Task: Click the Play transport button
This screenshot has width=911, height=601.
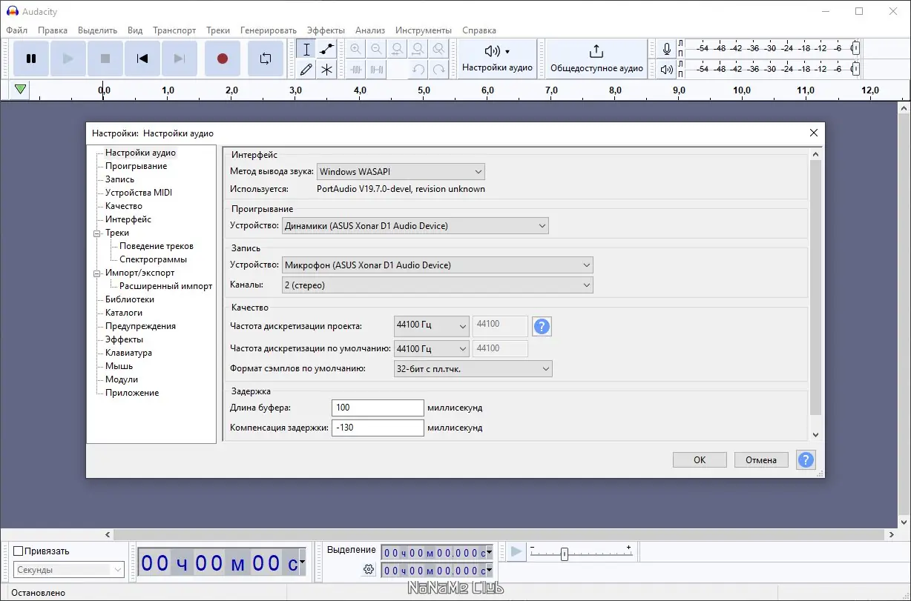Action: [x=68, y=59]
